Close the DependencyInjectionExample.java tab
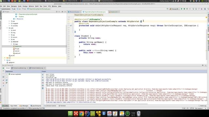Screen dimensions: 209x117 pyautogui.click(x=107, y=12)
